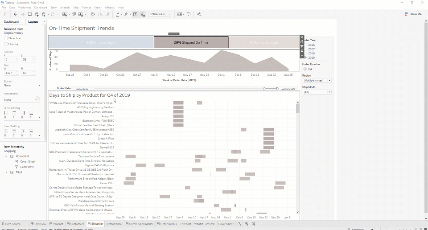
Task: Open the Border dropdown set to None
Action: 22,86
